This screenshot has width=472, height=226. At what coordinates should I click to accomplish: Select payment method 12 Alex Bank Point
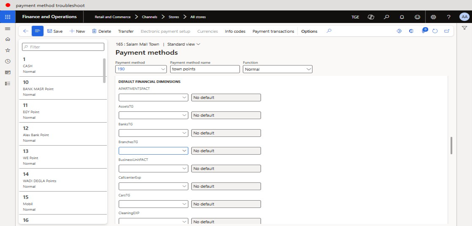click(63, 134)
